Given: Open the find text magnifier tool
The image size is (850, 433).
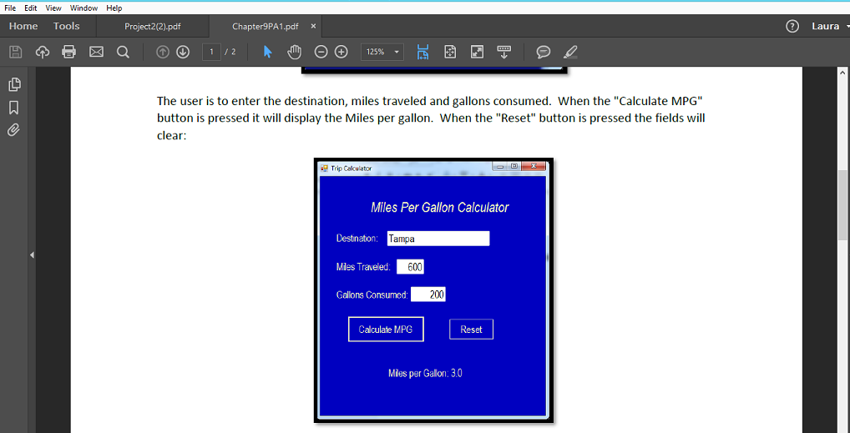Looking at the screenshot, I should tap(123, 52).
